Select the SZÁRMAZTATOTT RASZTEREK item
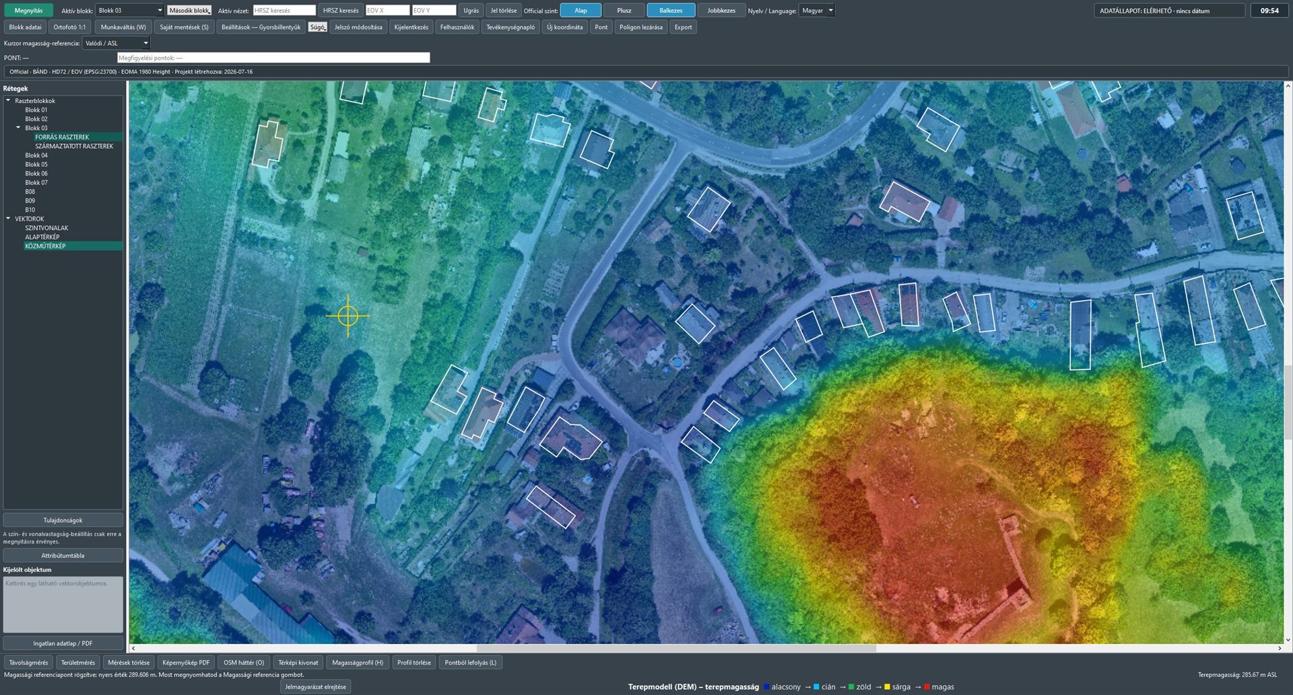Screen dimensions: 1293x695 [74, 146]
